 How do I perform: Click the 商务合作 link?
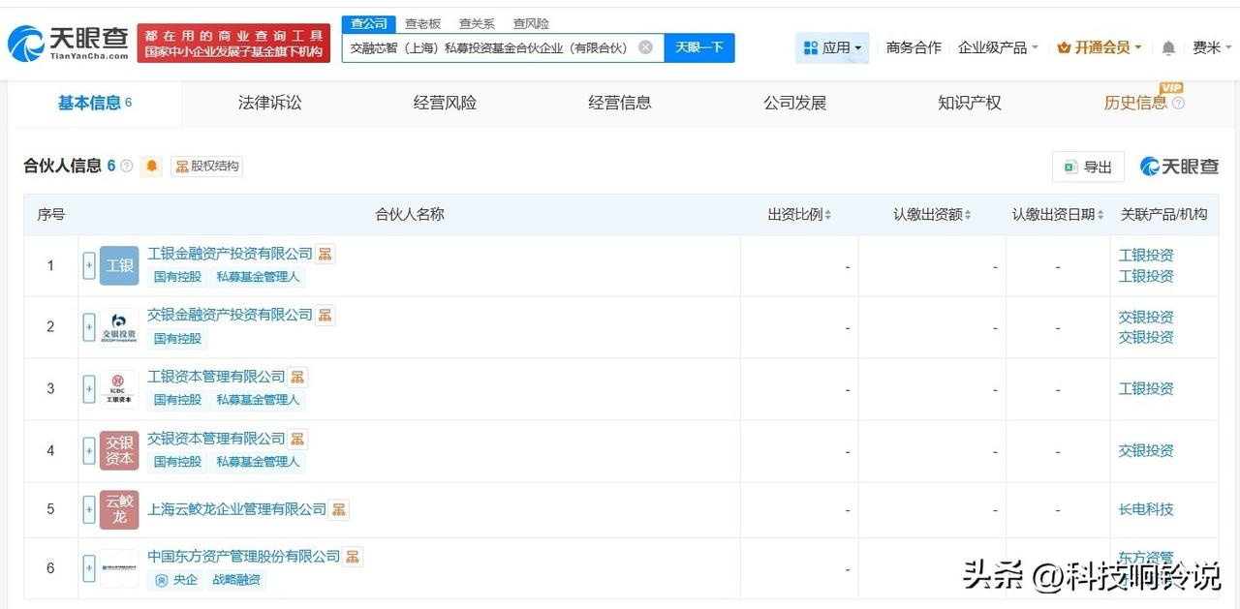[914, 47]
